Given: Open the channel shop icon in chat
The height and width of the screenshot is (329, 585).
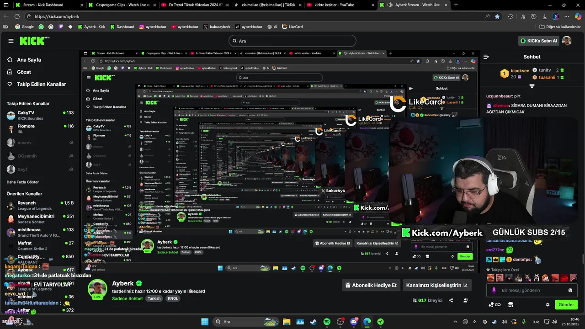Looking at the screenshot, I should click(511, 305).
